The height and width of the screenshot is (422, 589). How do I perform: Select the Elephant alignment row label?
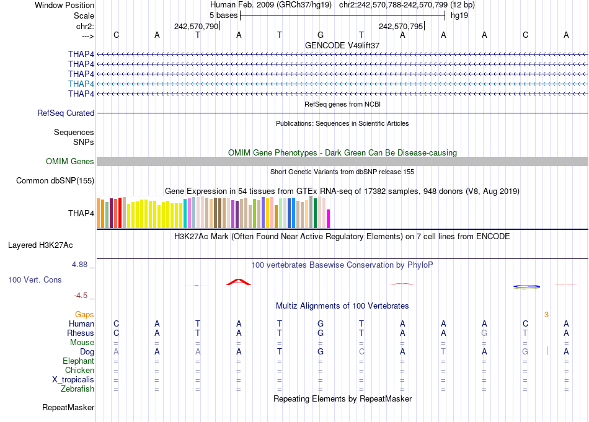point(79,361)
